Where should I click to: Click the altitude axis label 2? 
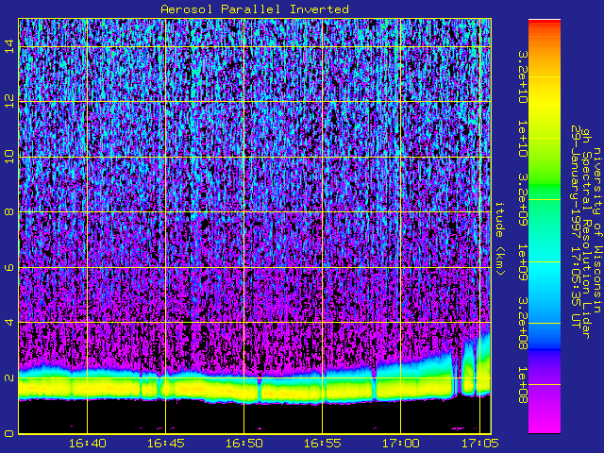tap(9, 377)
